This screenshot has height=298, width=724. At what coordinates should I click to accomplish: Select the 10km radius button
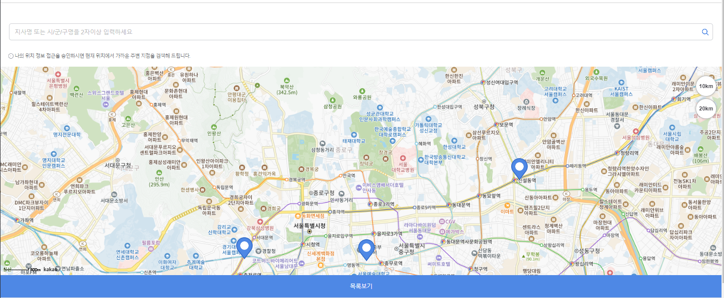coord(706,86)
